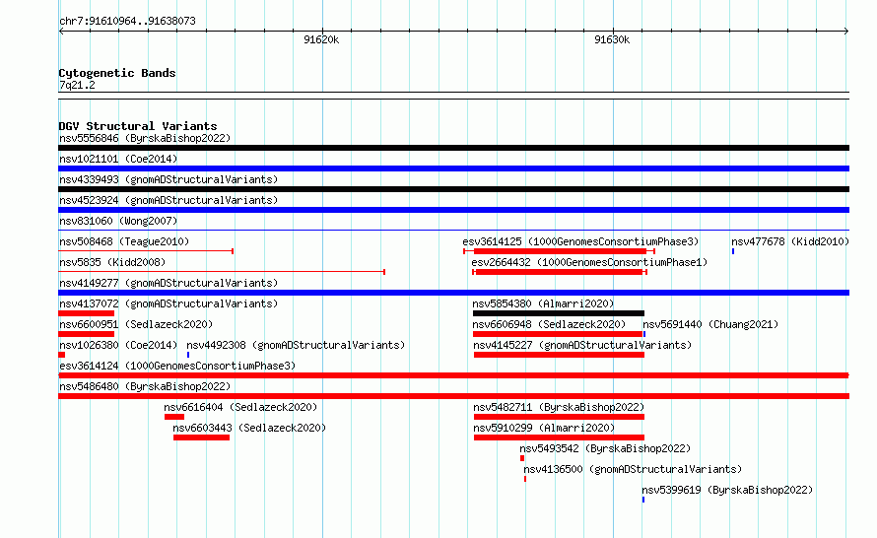Click the black bar under nsv5556846

pos(453,148)
